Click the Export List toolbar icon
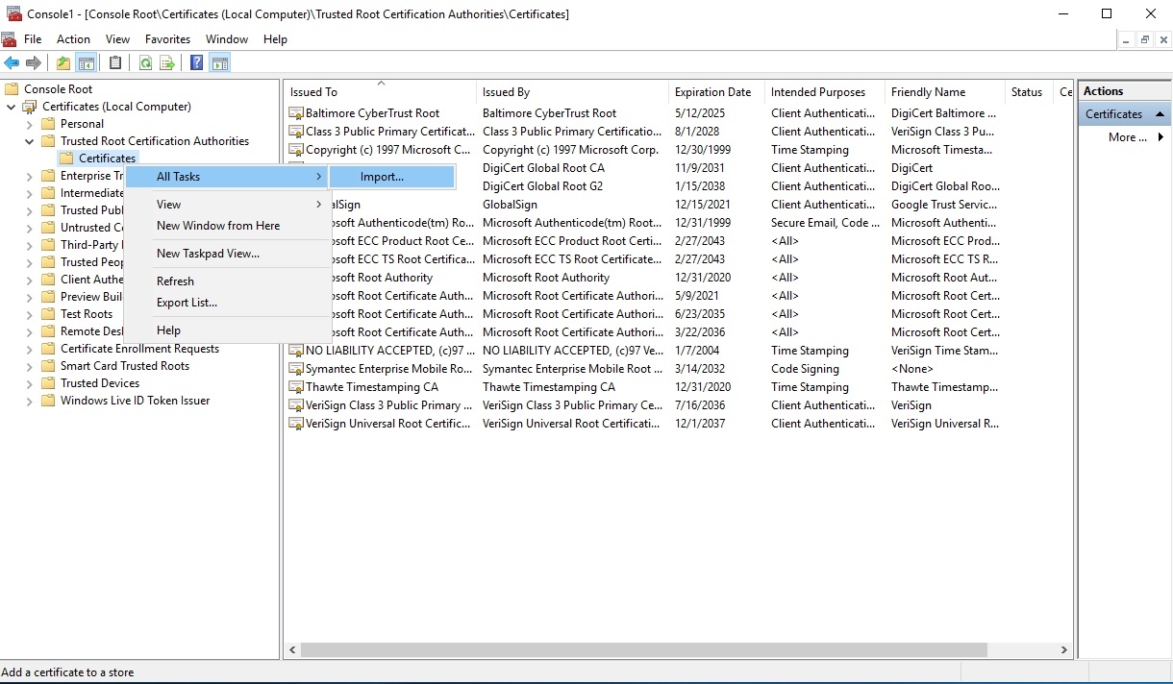The image size is (1173, 684). point(167,63)
